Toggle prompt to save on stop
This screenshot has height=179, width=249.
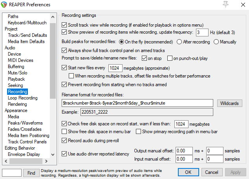click(x=144, y=58)
